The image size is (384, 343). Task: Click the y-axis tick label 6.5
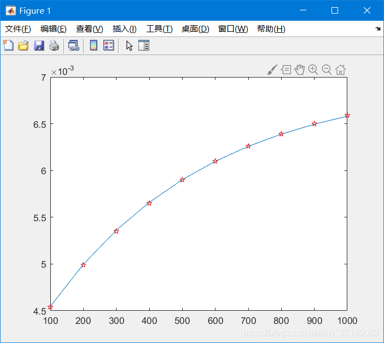pos(40,125)
